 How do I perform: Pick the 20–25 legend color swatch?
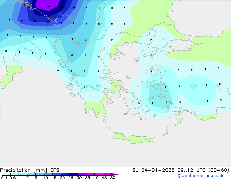(65, 174)
